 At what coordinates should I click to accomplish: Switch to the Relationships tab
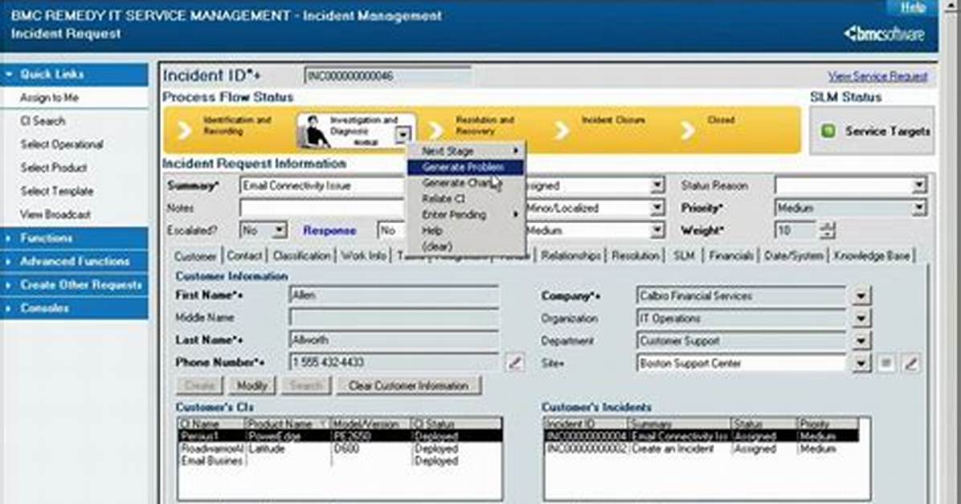click(570, 256)
